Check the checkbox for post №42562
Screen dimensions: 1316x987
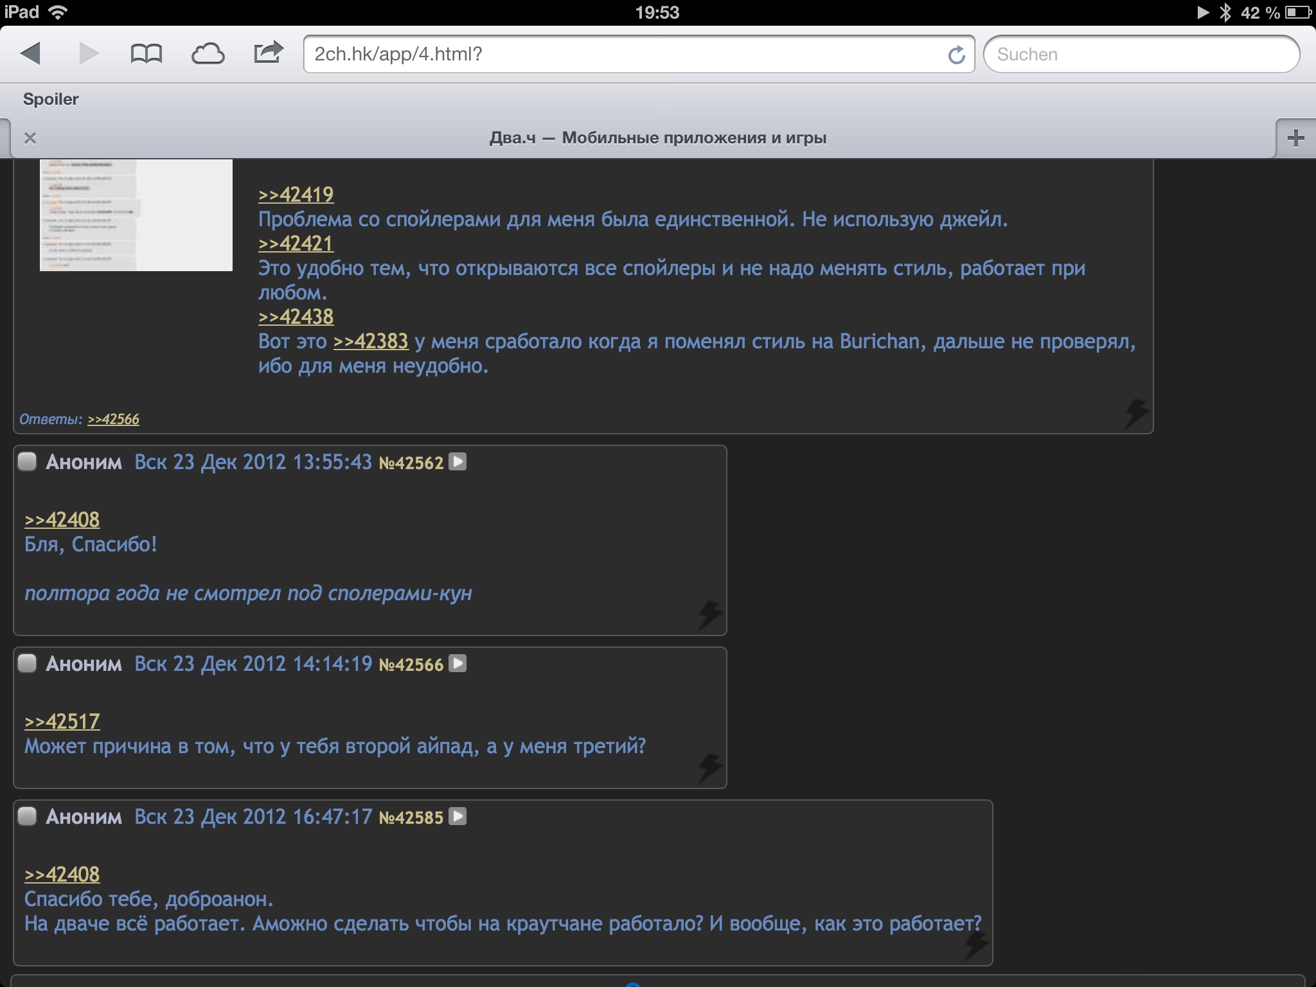27,461
